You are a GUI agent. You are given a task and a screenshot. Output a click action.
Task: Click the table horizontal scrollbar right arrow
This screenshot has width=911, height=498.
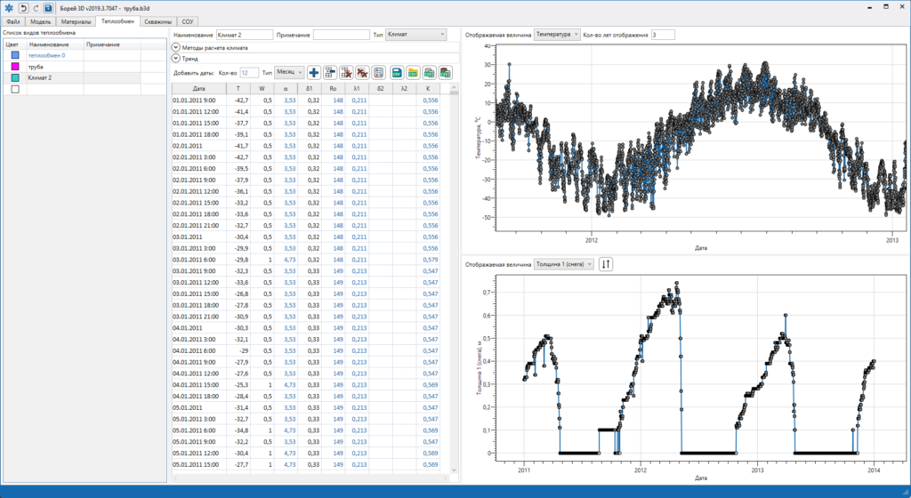coord(447,478)
